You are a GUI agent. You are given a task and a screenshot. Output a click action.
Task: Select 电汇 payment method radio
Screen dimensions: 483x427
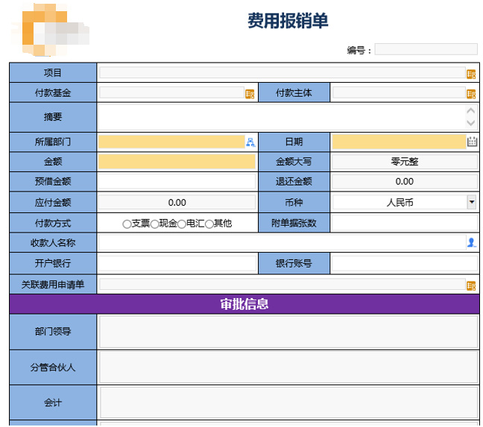coord(182,224)
